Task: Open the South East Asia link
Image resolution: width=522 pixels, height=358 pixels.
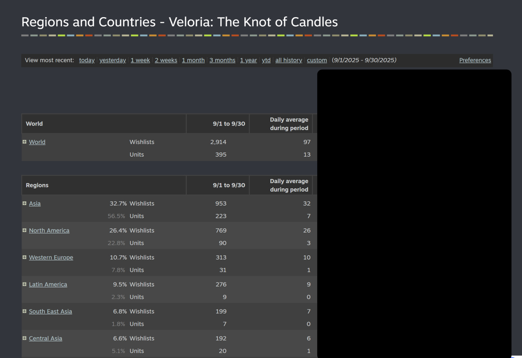Action: tap(51, 311)
